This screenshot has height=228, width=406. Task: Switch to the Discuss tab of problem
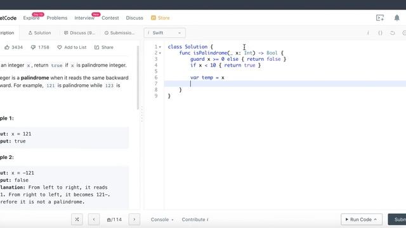point(79,33)
